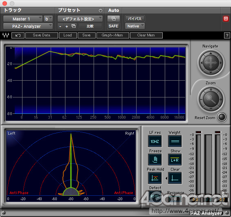The width and height of the screenshot is (231, 217).
Task: Open the help question mark button
Action: pos(227,35)
